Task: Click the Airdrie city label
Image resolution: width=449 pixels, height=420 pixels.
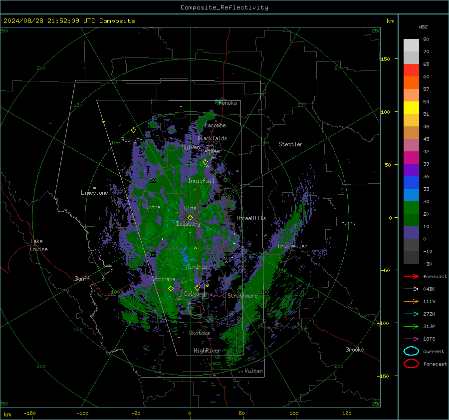Action: pos(197,267)
